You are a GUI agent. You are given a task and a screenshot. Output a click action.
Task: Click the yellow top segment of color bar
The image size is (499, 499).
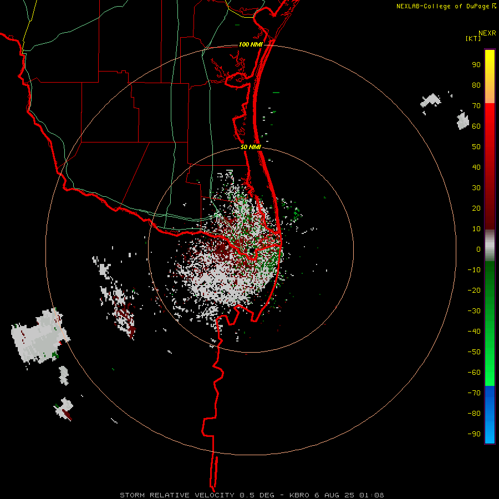pos(490,77)
